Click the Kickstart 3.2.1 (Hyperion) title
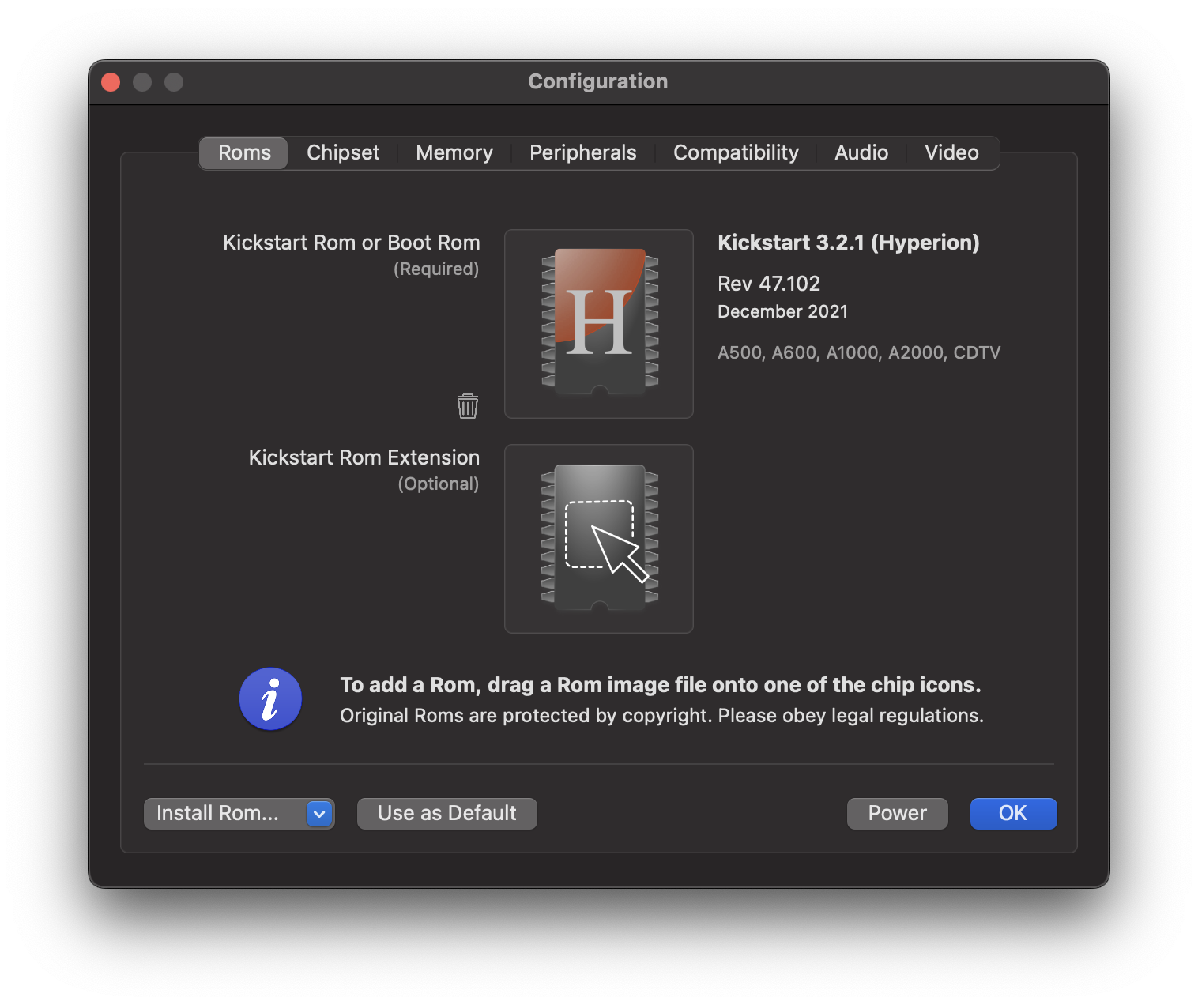 849,243
